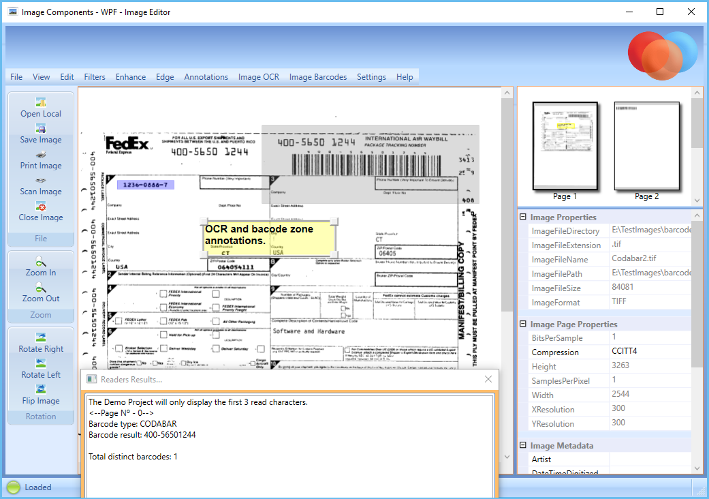Open the Settings menu

click(x=371, y=77)
